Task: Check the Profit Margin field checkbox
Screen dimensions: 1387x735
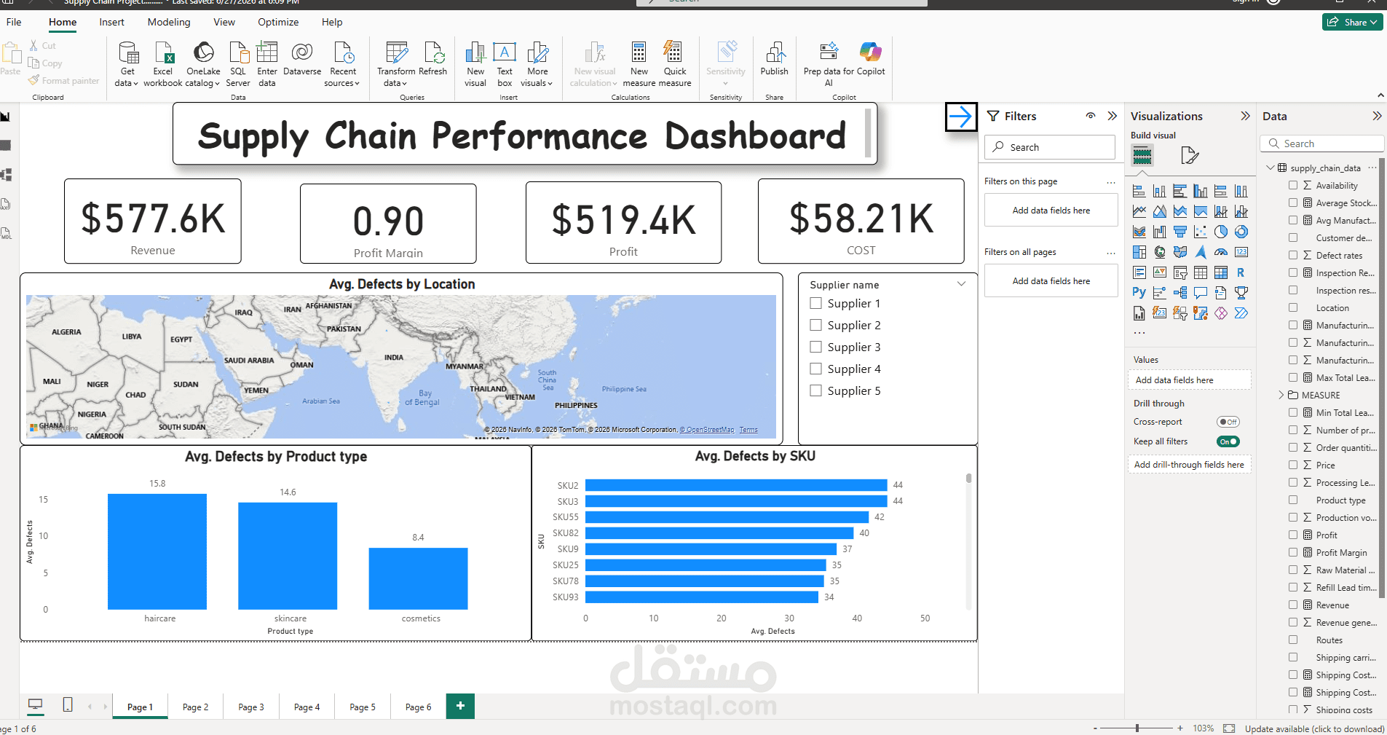Action: click(x=1293, y=552)
